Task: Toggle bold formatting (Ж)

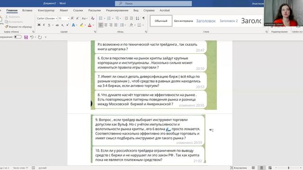Action: pyautogui.click(x=39, y=25)
